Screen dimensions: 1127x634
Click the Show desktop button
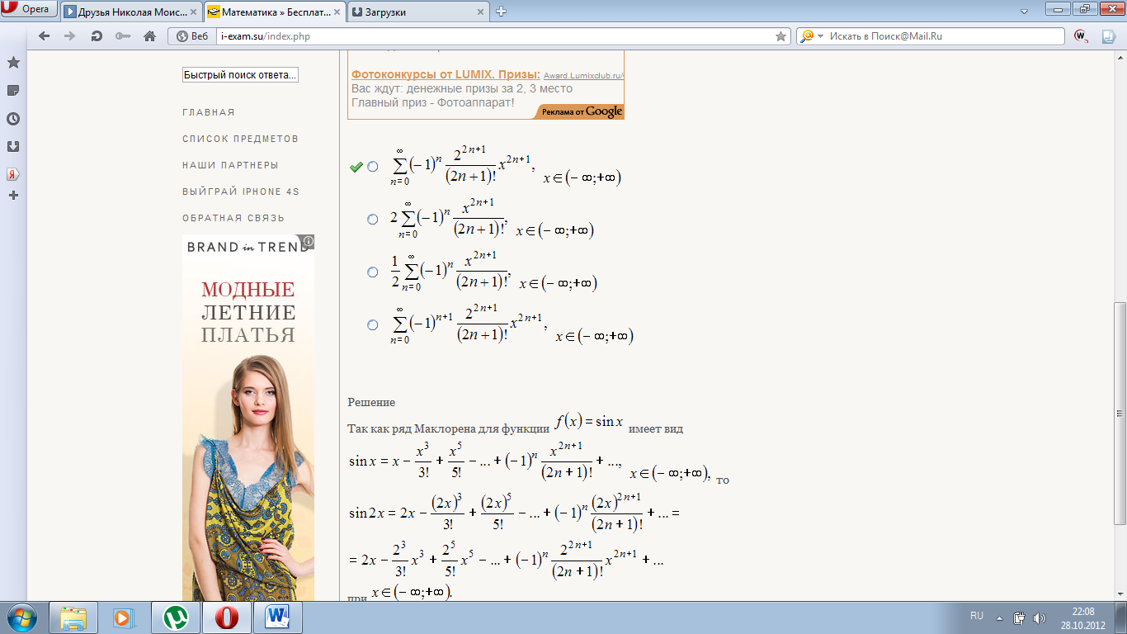click(x=1120, y=617)
